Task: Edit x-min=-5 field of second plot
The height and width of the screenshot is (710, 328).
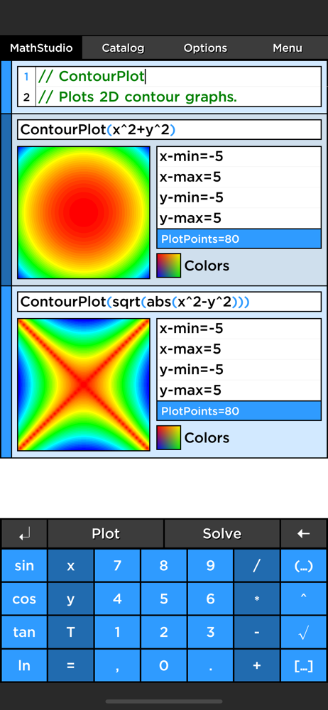Action: 239,328
